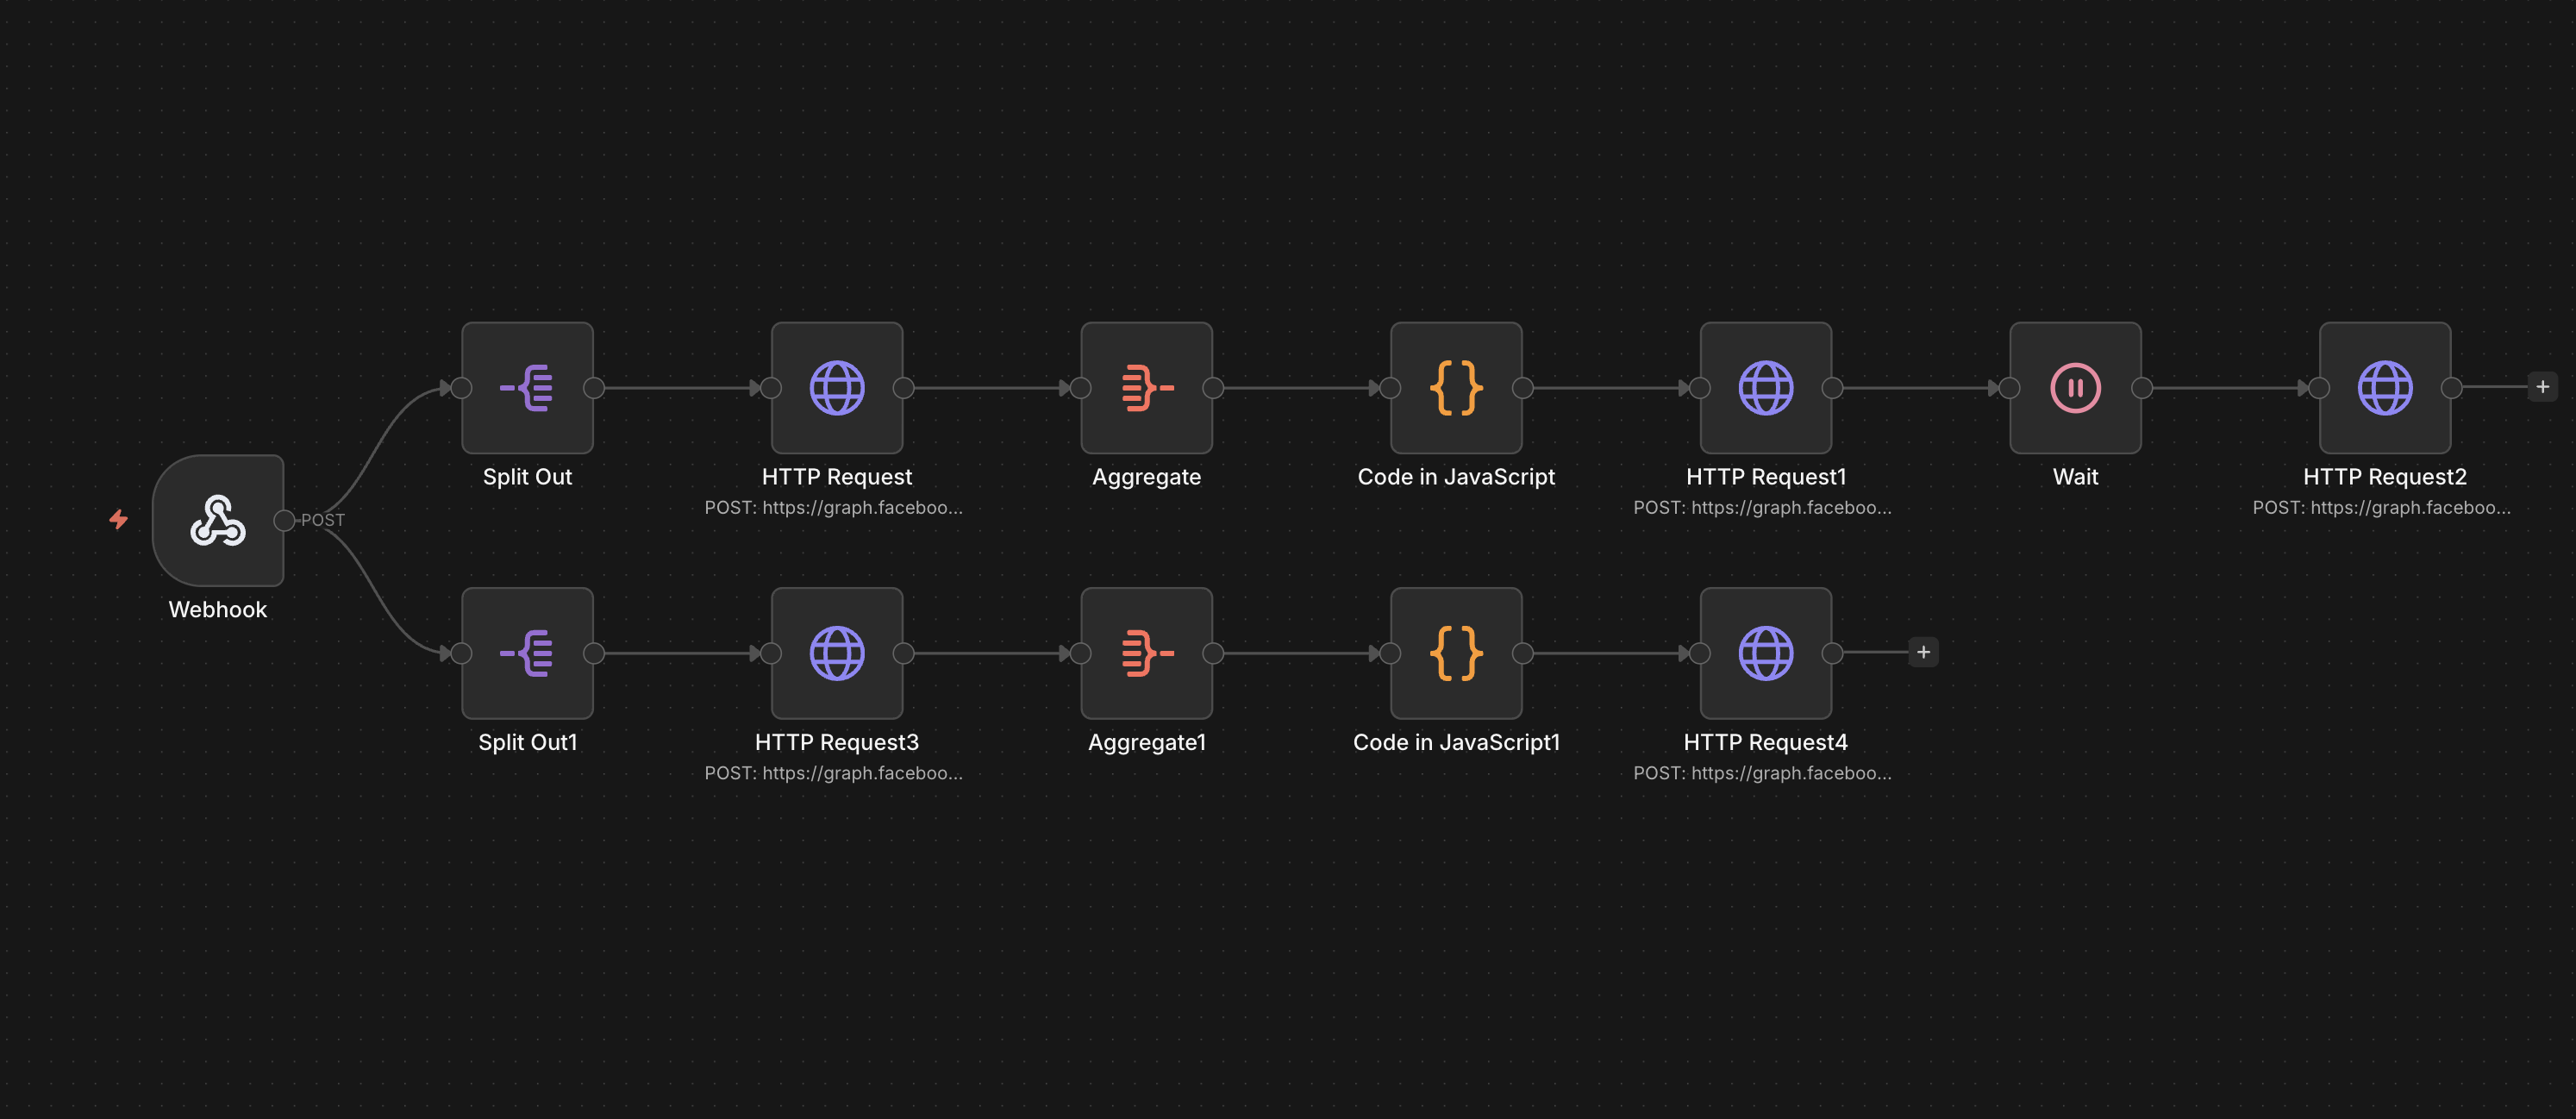2576x1119 pixels.
Task: Click the connection between Aggregate and Code in JavaScript
Action: point(1300,388)
